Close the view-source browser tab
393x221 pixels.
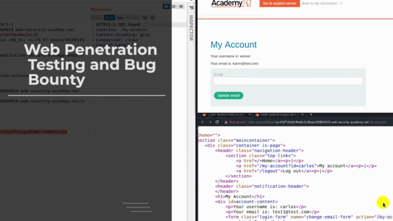303,115
